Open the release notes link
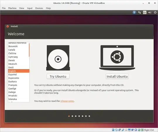Viewport: 158px width, 132px height. pyautogui.click(x=67, y=101)
